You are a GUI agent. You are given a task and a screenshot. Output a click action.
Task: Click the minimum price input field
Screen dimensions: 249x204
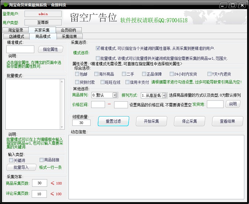click(98, 105)
